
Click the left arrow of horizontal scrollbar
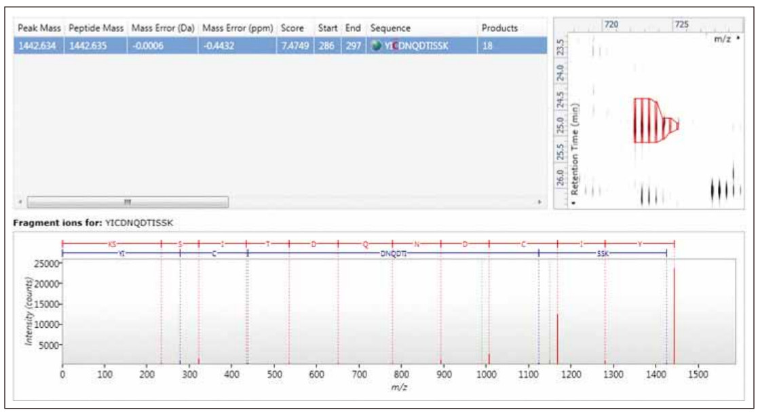point(20,202)
